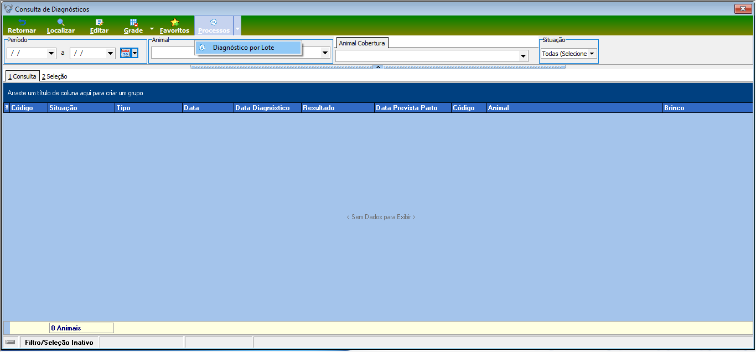Click the Retornar toolbar button
The height and width of the screenshot is (352, 756).
(22, 26)
